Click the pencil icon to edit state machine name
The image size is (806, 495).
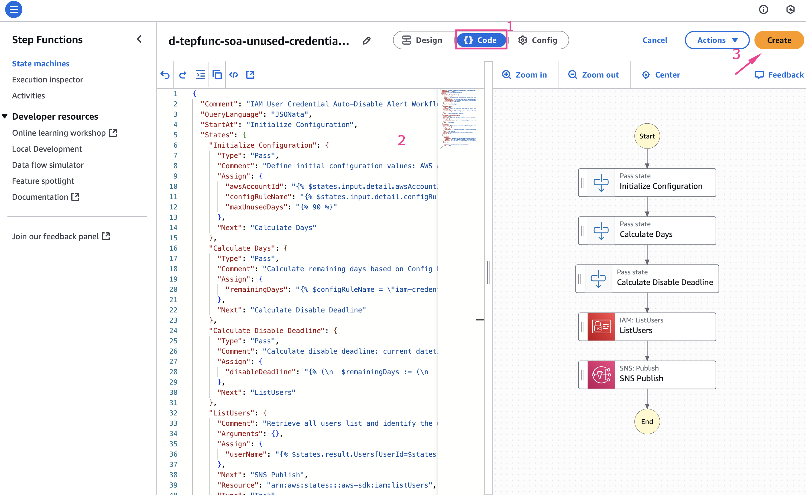367,41
